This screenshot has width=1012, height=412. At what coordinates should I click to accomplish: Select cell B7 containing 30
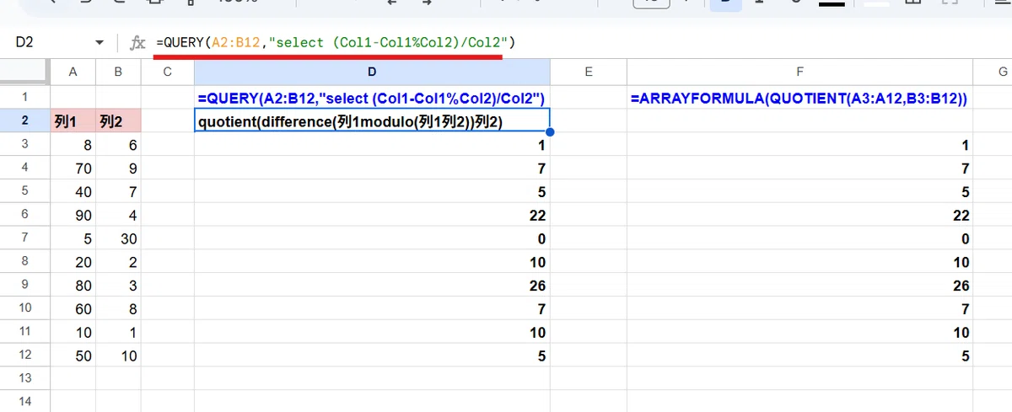point(117,238)
